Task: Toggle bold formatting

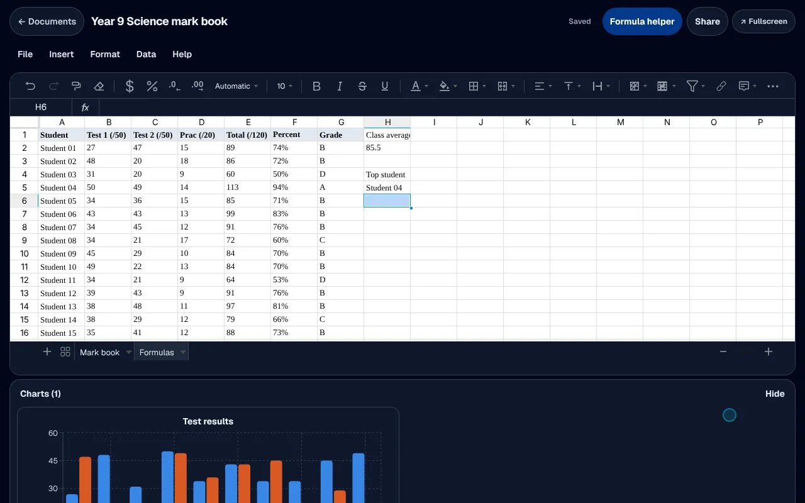Action: (x=317, y=86)
